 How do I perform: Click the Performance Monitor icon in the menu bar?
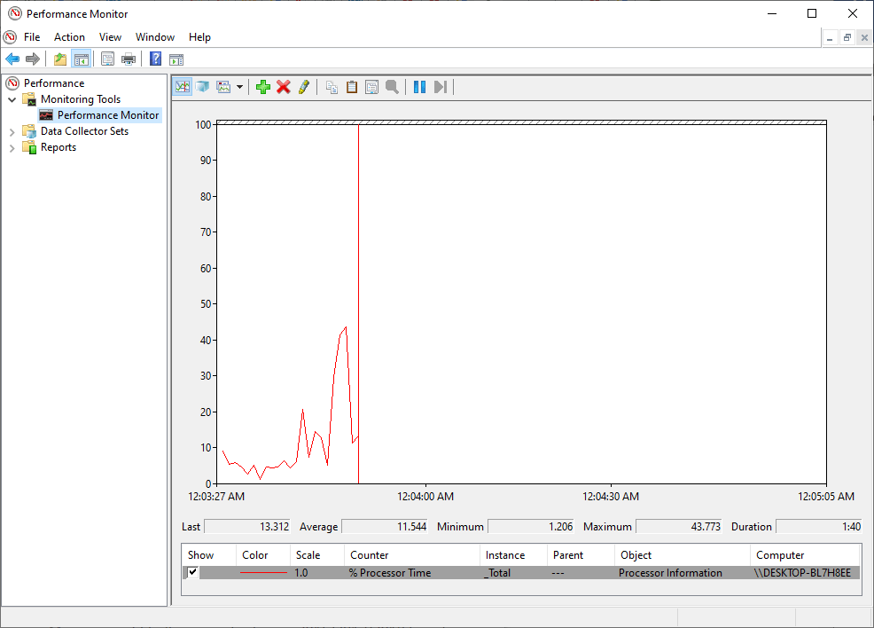[10, 36]
